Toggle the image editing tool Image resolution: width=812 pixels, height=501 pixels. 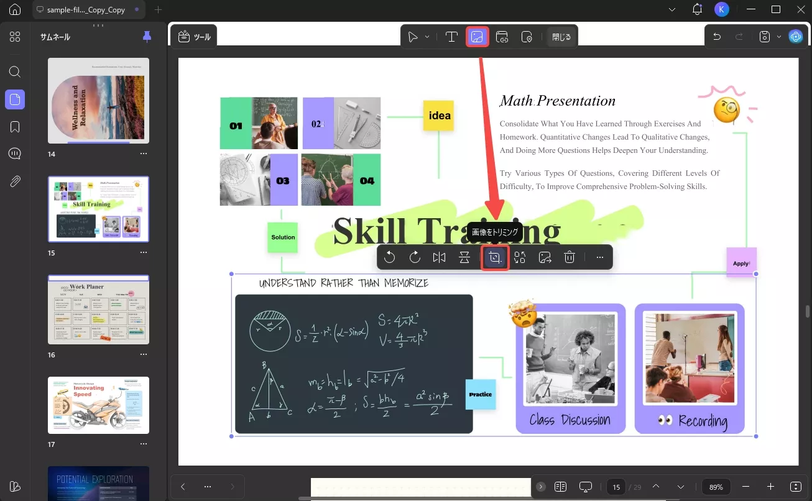(478, 37)
